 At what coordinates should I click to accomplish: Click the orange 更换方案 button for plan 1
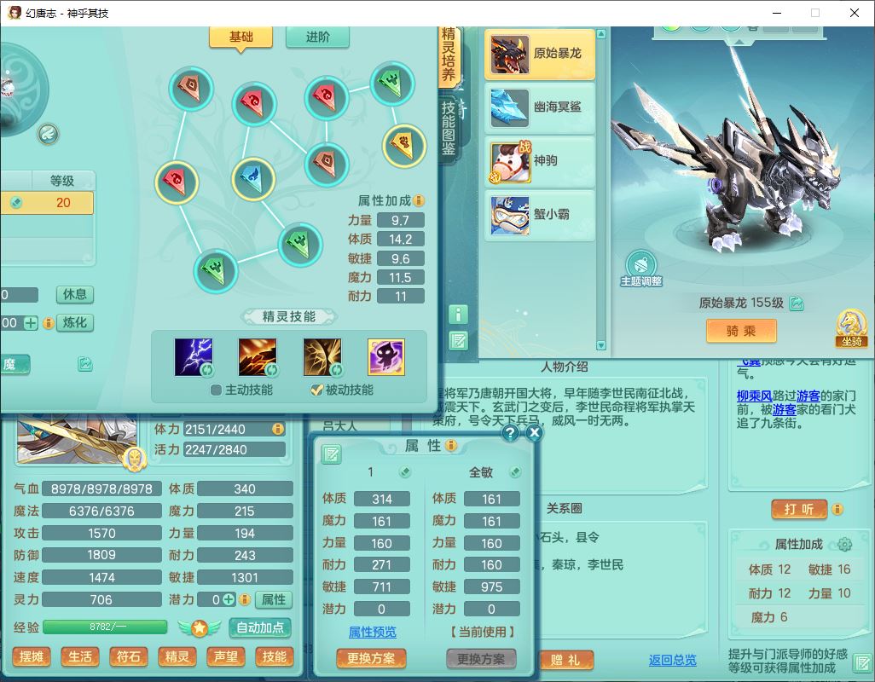[x=371, y=659]
